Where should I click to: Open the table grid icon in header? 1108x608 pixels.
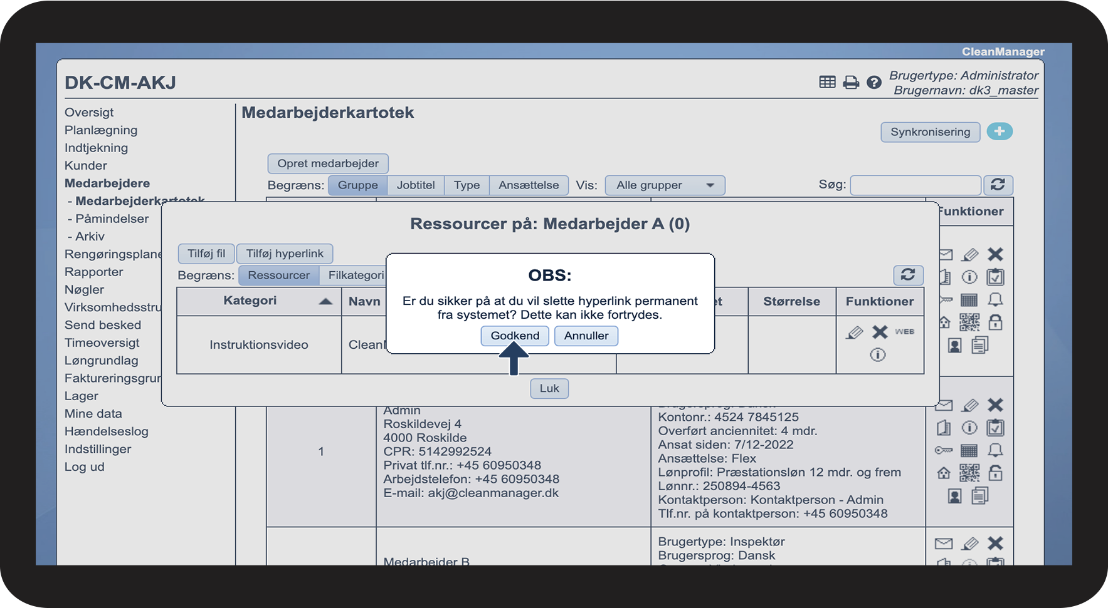click(827, 82)
